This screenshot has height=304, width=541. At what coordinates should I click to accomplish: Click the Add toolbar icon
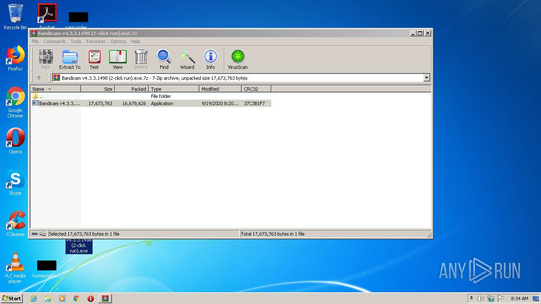46,60
